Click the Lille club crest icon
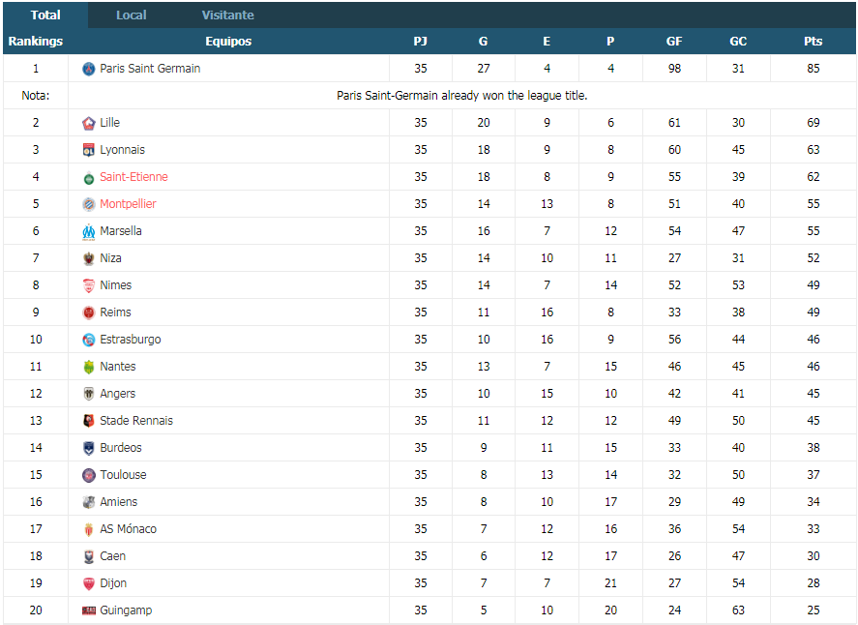The height and width of the screenshot is (625, 858). click(89, 123)
